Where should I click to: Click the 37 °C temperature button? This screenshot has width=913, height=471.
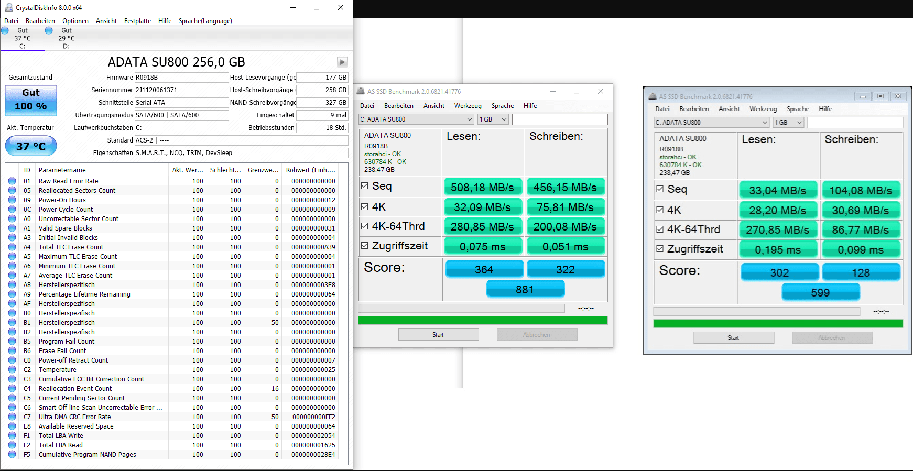click(x=31, y=146)
